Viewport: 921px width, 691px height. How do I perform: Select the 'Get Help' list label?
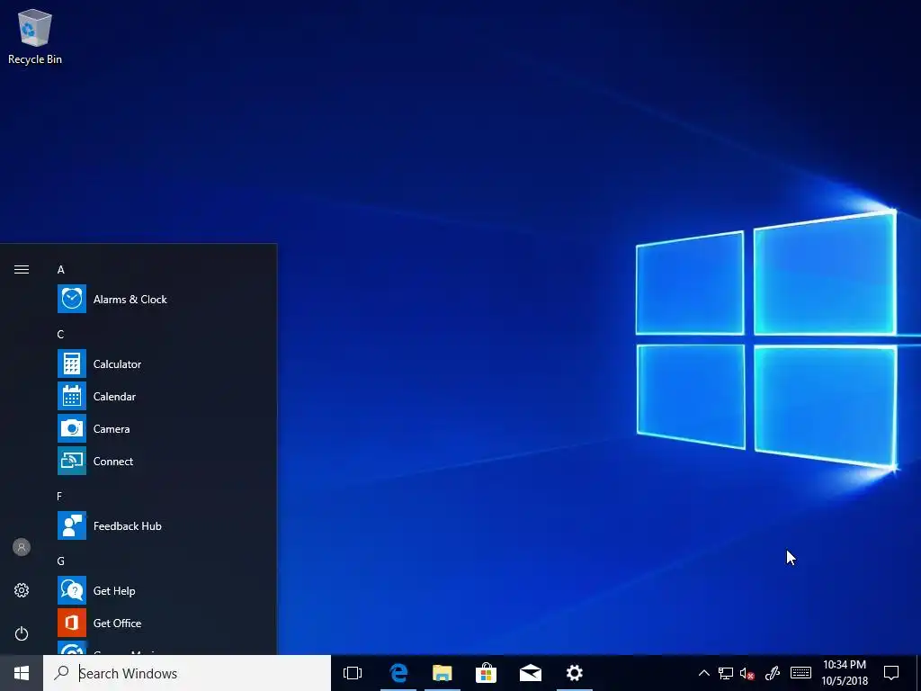tap(114, 590)
